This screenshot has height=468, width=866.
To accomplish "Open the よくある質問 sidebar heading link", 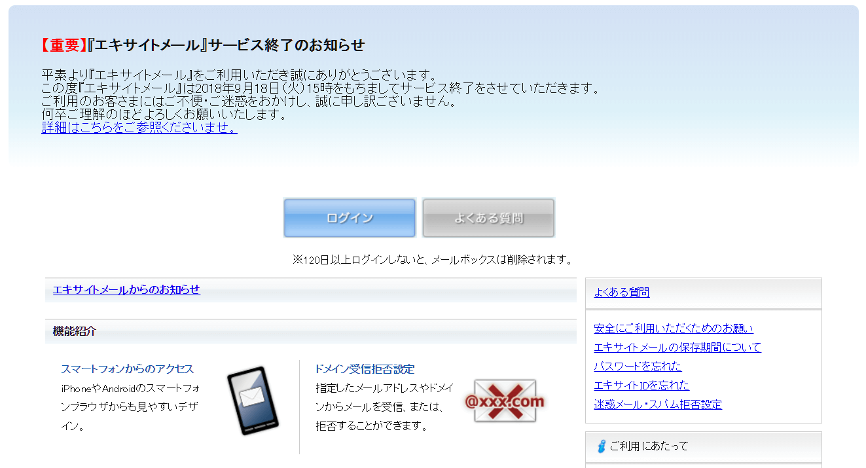I will pyautogui.click(x=621, y=293).
